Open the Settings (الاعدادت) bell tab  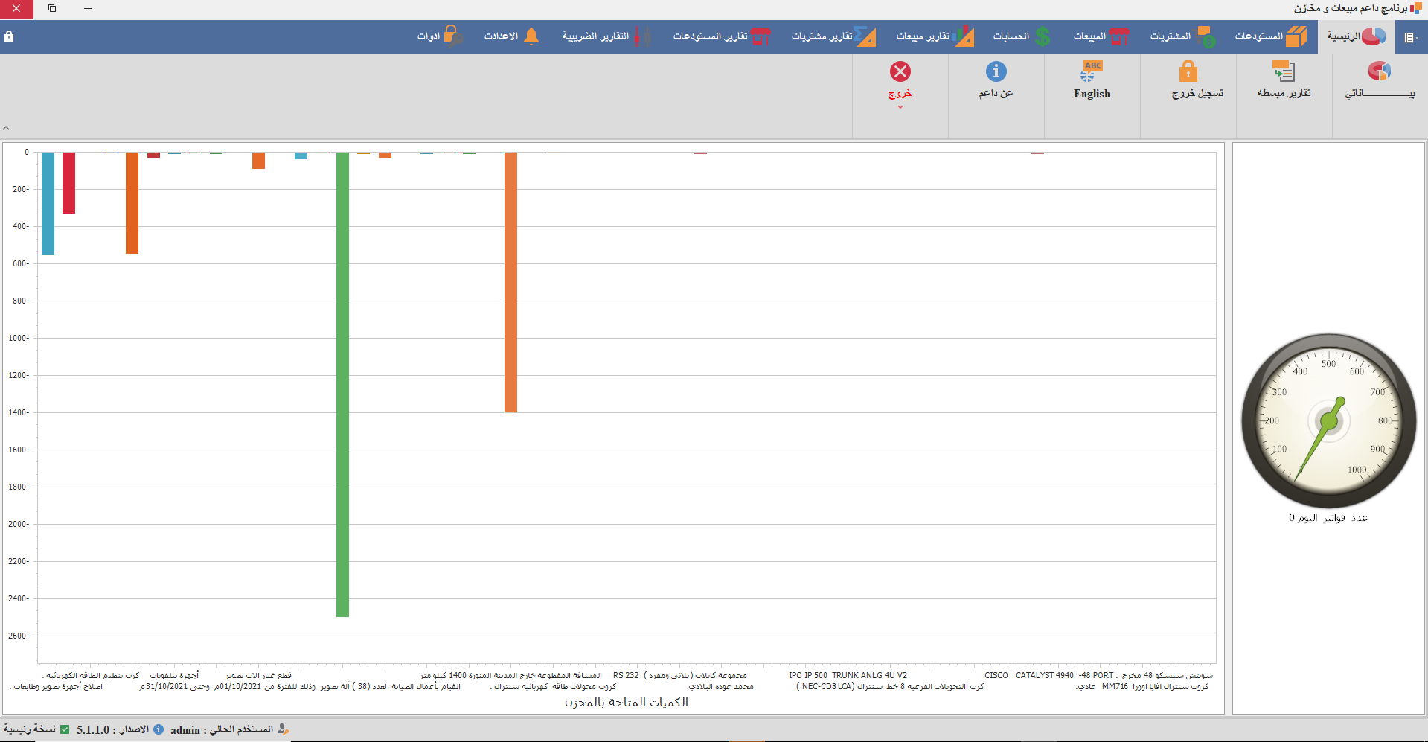point(511,36)
